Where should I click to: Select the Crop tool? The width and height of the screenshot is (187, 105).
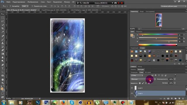pyautogui.click(x=3, y=29)
